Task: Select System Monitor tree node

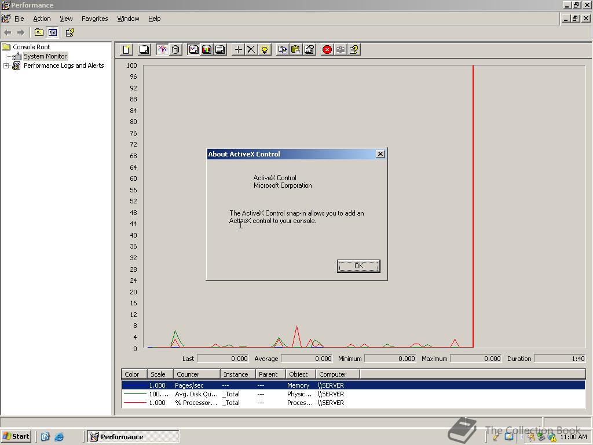Action: tap(45, 56)
